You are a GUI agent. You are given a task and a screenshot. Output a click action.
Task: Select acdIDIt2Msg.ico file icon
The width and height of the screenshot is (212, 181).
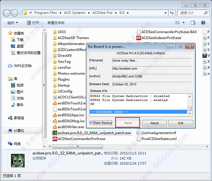point(55,121)
